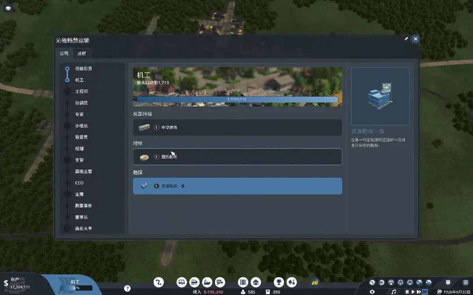Click the date 1926年6月30日
This screenshot has height=295, width=473.
point(457,292)
